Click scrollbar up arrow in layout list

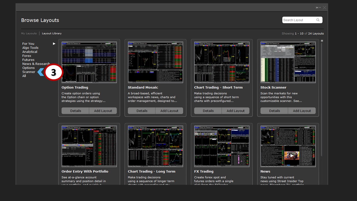click(x=322, y=41)
